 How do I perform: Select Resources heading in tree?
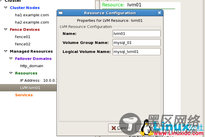(x=26, y=73)
